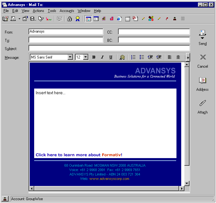The image size is (216, 203).
Task: Click the pencil icon left of red arrow
Action: (159, 19)
